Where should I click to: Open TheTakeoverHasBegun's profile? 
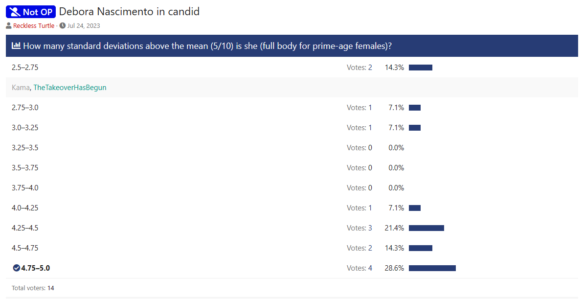click(x=70, y=88)
